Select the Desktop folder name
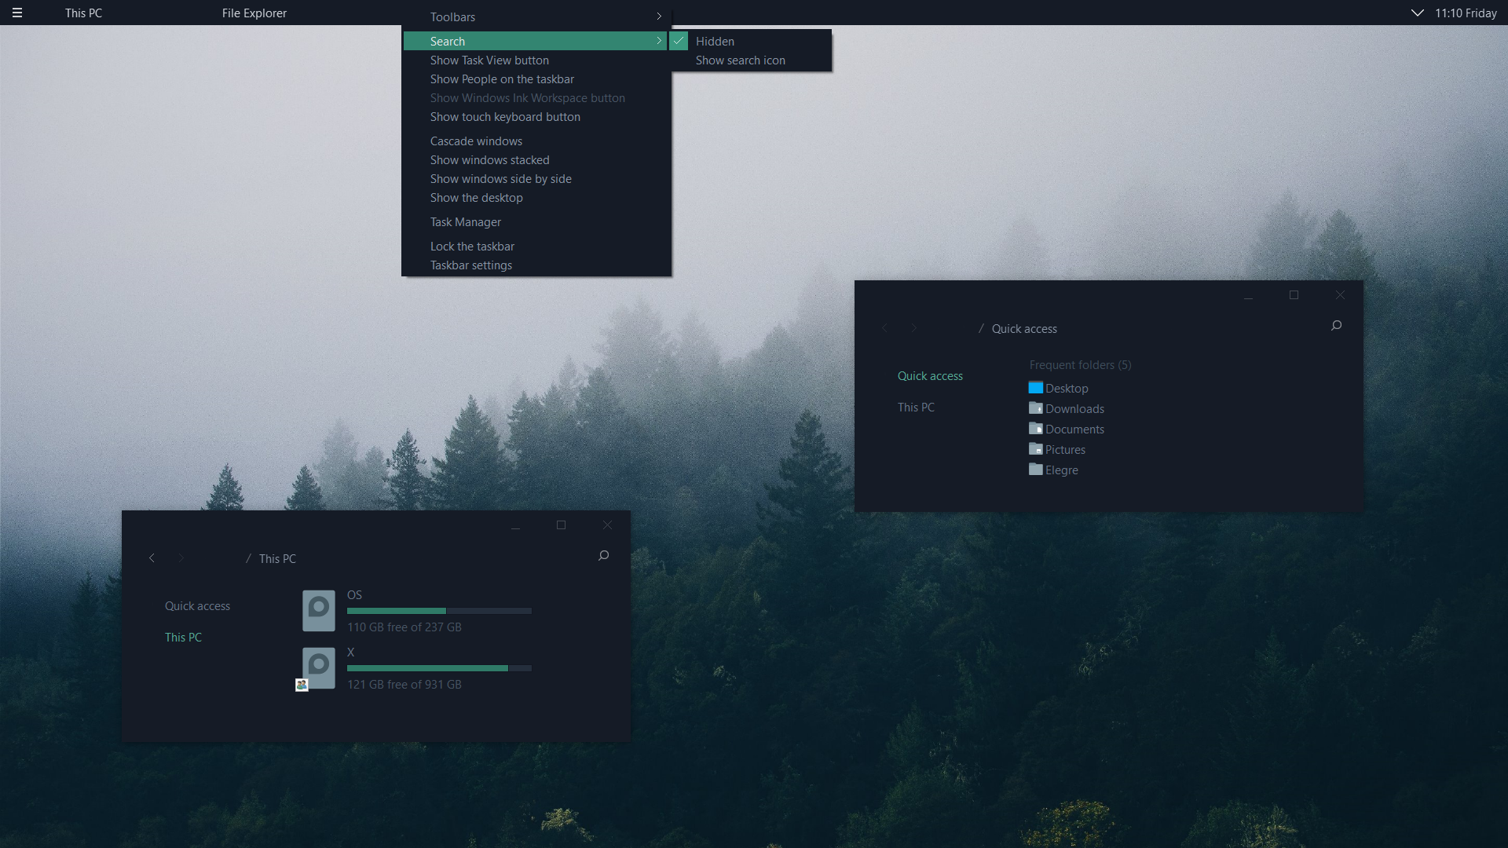Screen dimensions: 1508x848 pos(1067,389)
